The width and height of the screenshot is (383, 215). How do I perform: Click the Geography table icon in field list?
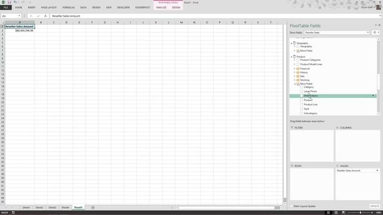(x=294, y=43)
